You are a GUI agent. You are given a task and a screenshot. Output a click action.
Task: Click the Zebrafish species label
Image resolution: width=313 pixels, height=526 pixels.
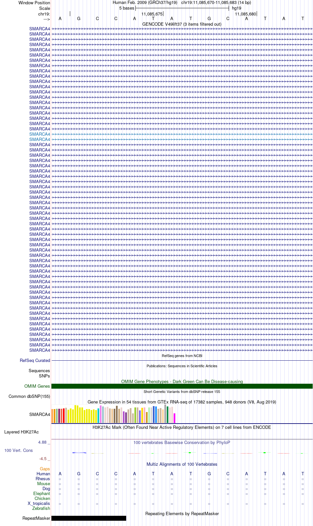(x=41, y=508)
